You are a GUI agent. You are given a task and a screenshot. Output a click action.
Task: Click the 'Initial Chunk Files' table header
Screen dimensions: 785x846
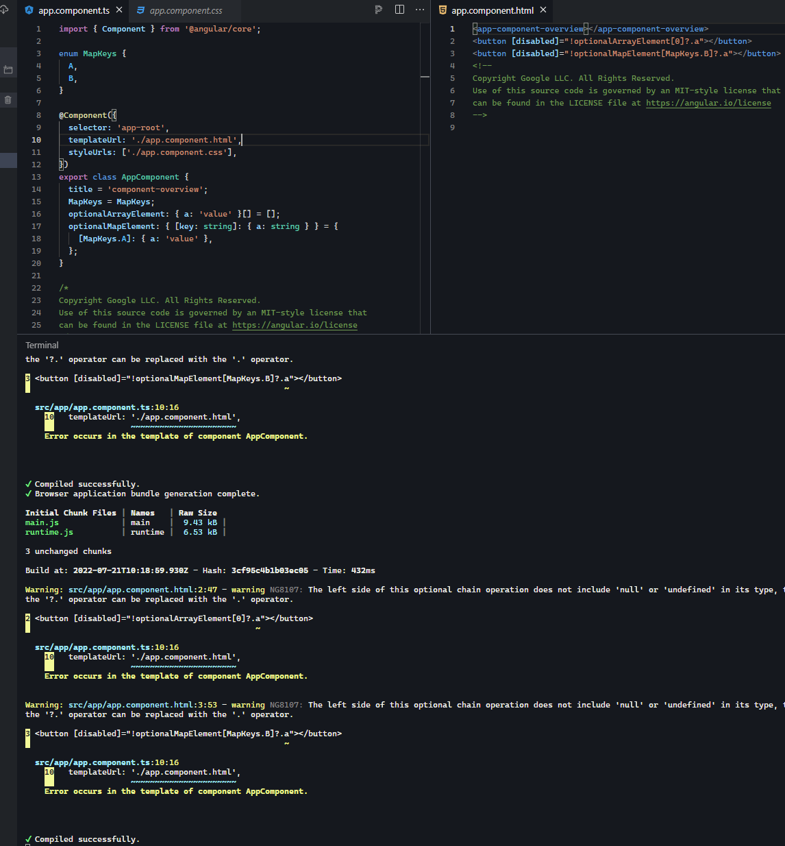pos(71,513)
